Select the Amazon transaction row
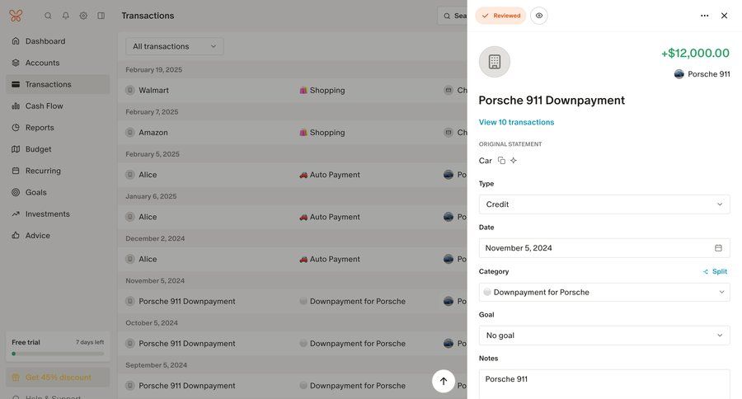This screenshot has height=399, width=742. coord(293,133)
